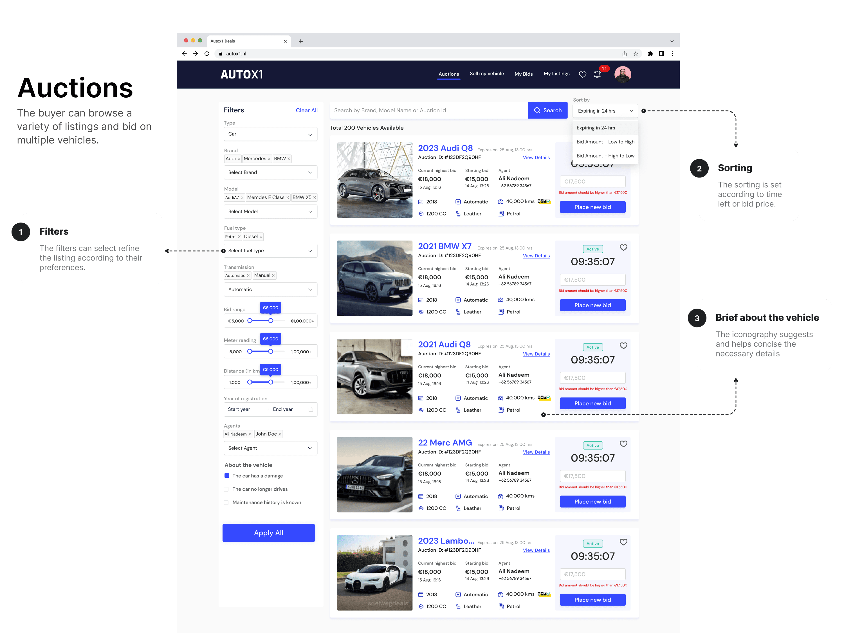The image size is (844, 633).
Task: Open the wishlist heart in the navbar
Action: 582,74
